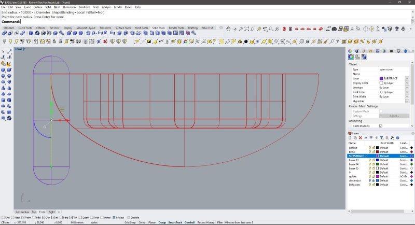Click the Pan view hand icon
The width and height of the screenshot is (415, 225).
pos(228,29)
